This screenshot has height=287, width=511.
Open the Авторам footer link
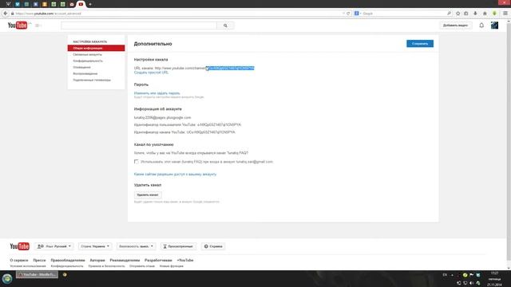[x=97, y=261]
